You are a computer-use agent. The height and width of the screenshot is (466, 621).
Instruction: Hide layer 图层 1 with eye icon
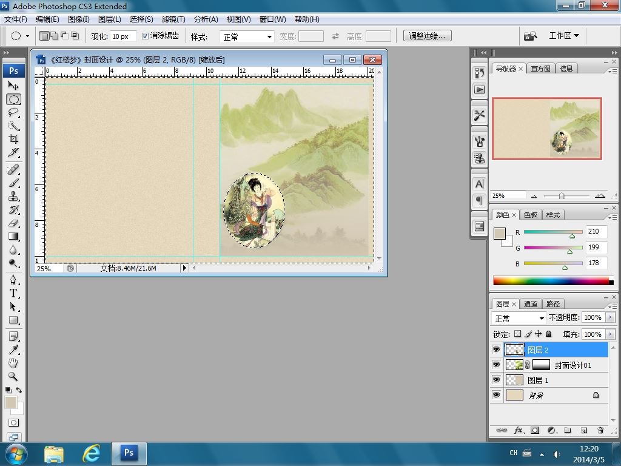click(496, 380)
